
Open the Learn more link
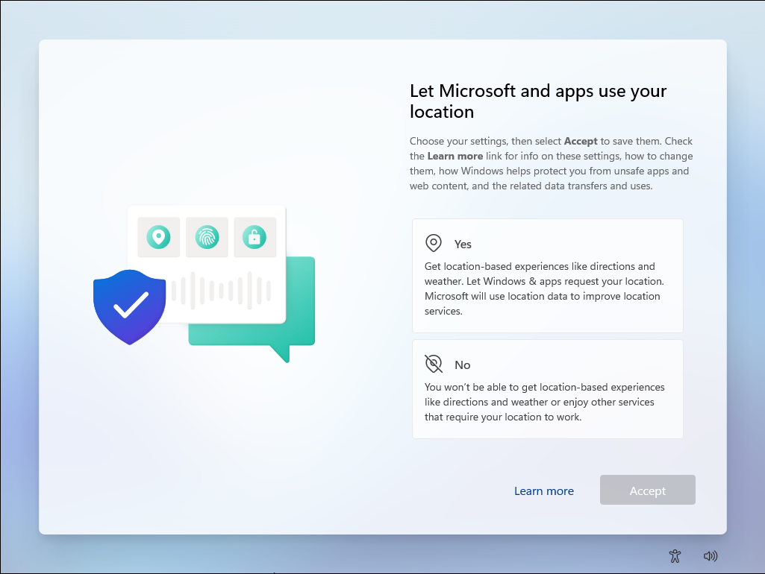[x=544, y=491]
